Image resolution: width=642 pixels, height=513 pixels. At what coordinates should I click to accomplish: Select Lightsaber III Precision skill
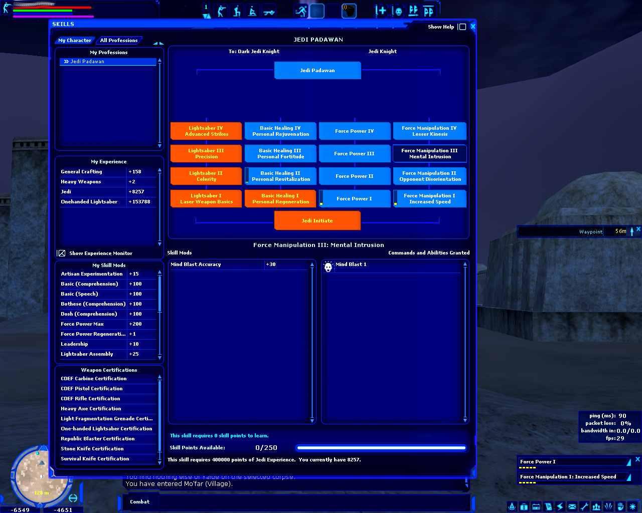coord(206,154)
